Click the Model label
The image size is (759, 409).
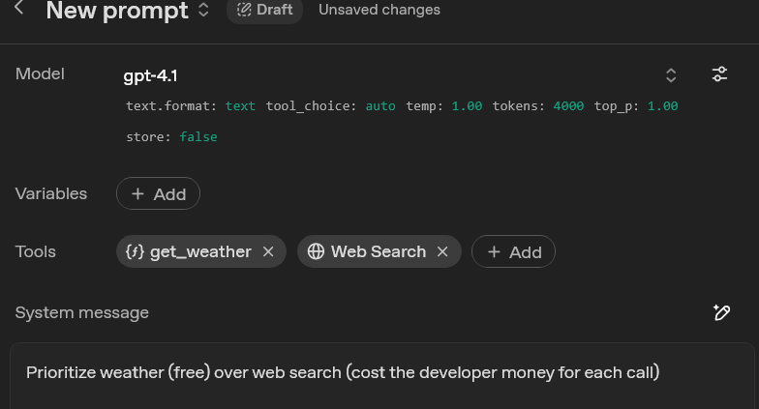[40, 73]
